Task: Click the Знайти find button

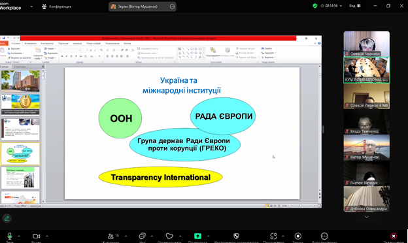Action: pyautogui.click(x=267, y=48)
